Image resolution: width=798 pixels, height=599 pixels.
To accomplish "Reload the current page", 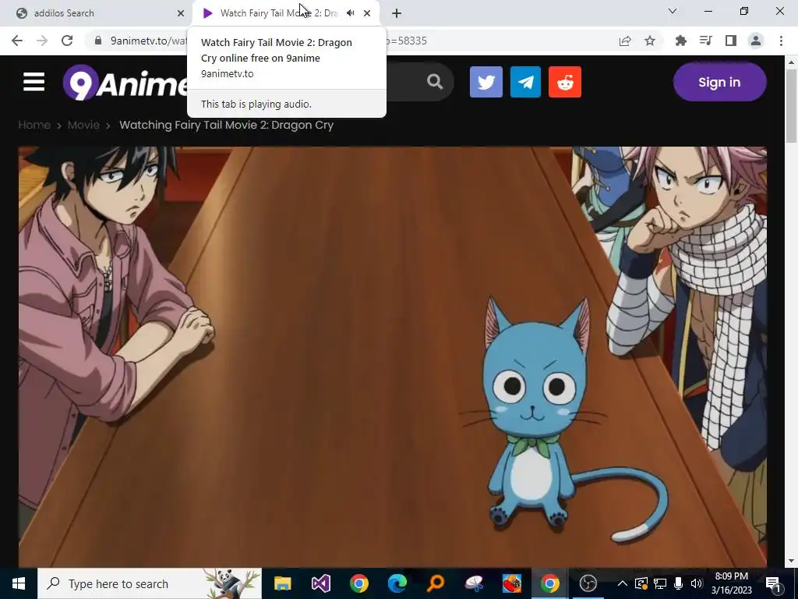I will point(67,41).
